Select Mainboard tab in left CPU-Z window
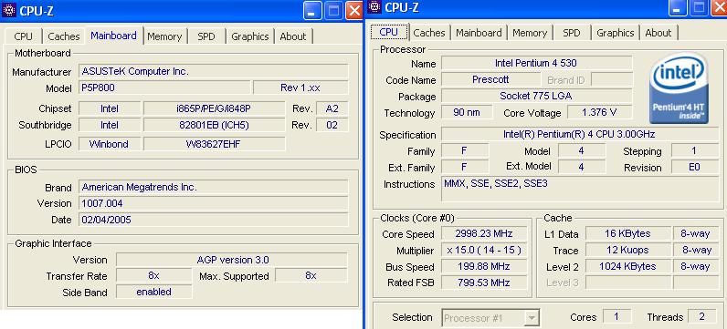 pyautogui.click(x=113, y=36)
